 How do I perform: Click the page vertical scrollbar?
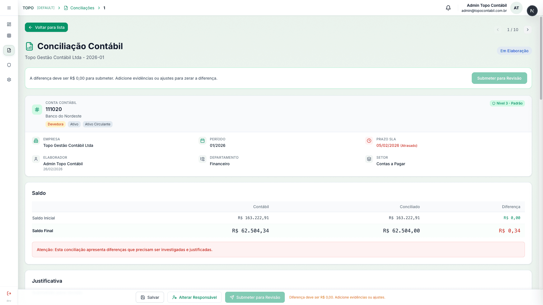[541, 58]
